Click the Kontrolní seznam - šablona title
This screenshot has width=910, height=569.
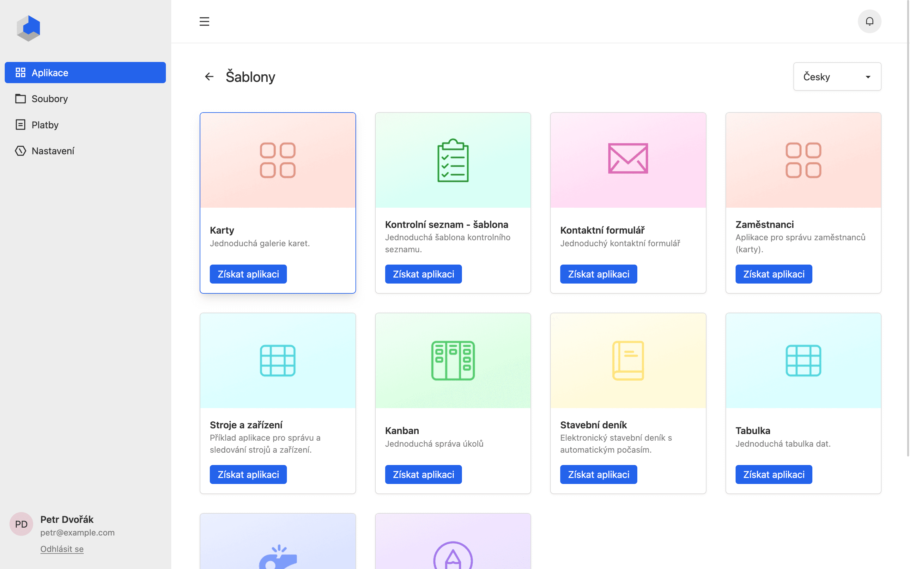(446, 224)
